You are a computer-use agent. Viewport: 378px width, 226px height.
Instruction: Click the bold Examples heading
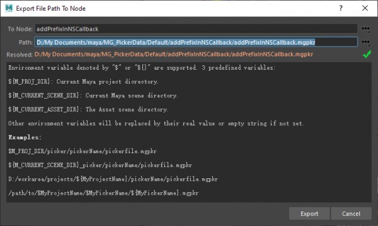[25, 137]
